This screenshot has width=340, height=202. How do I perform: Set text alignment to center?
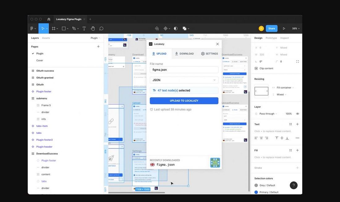[x=261, y=138]
